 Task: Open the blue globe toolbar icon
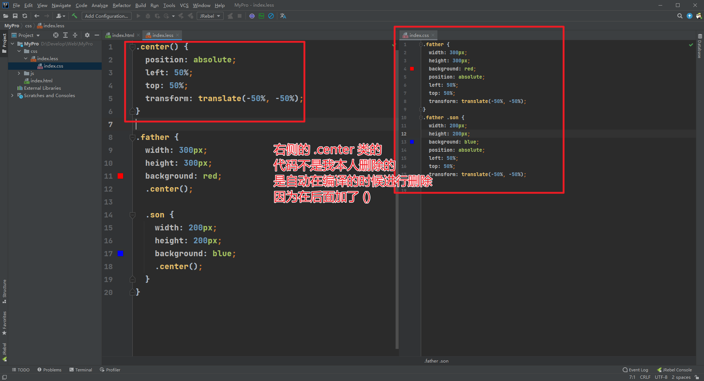point(252,16)
